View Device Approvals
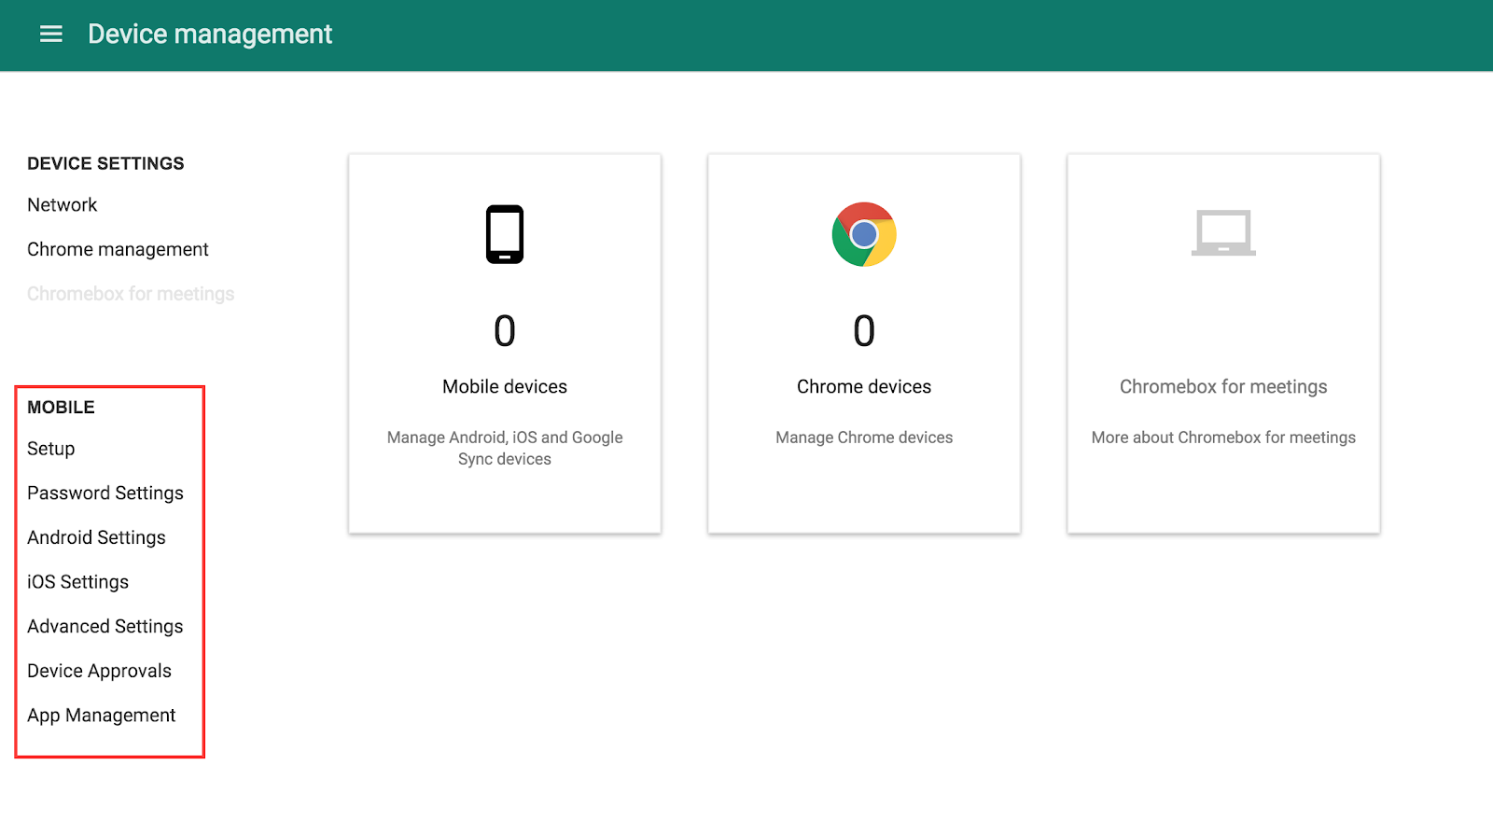 (x=100, y=672)
